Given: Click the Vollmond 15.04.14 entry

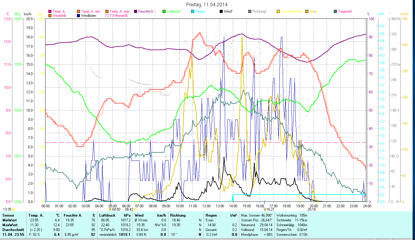Looking at the screenshot, I should [x=257, y=230].
